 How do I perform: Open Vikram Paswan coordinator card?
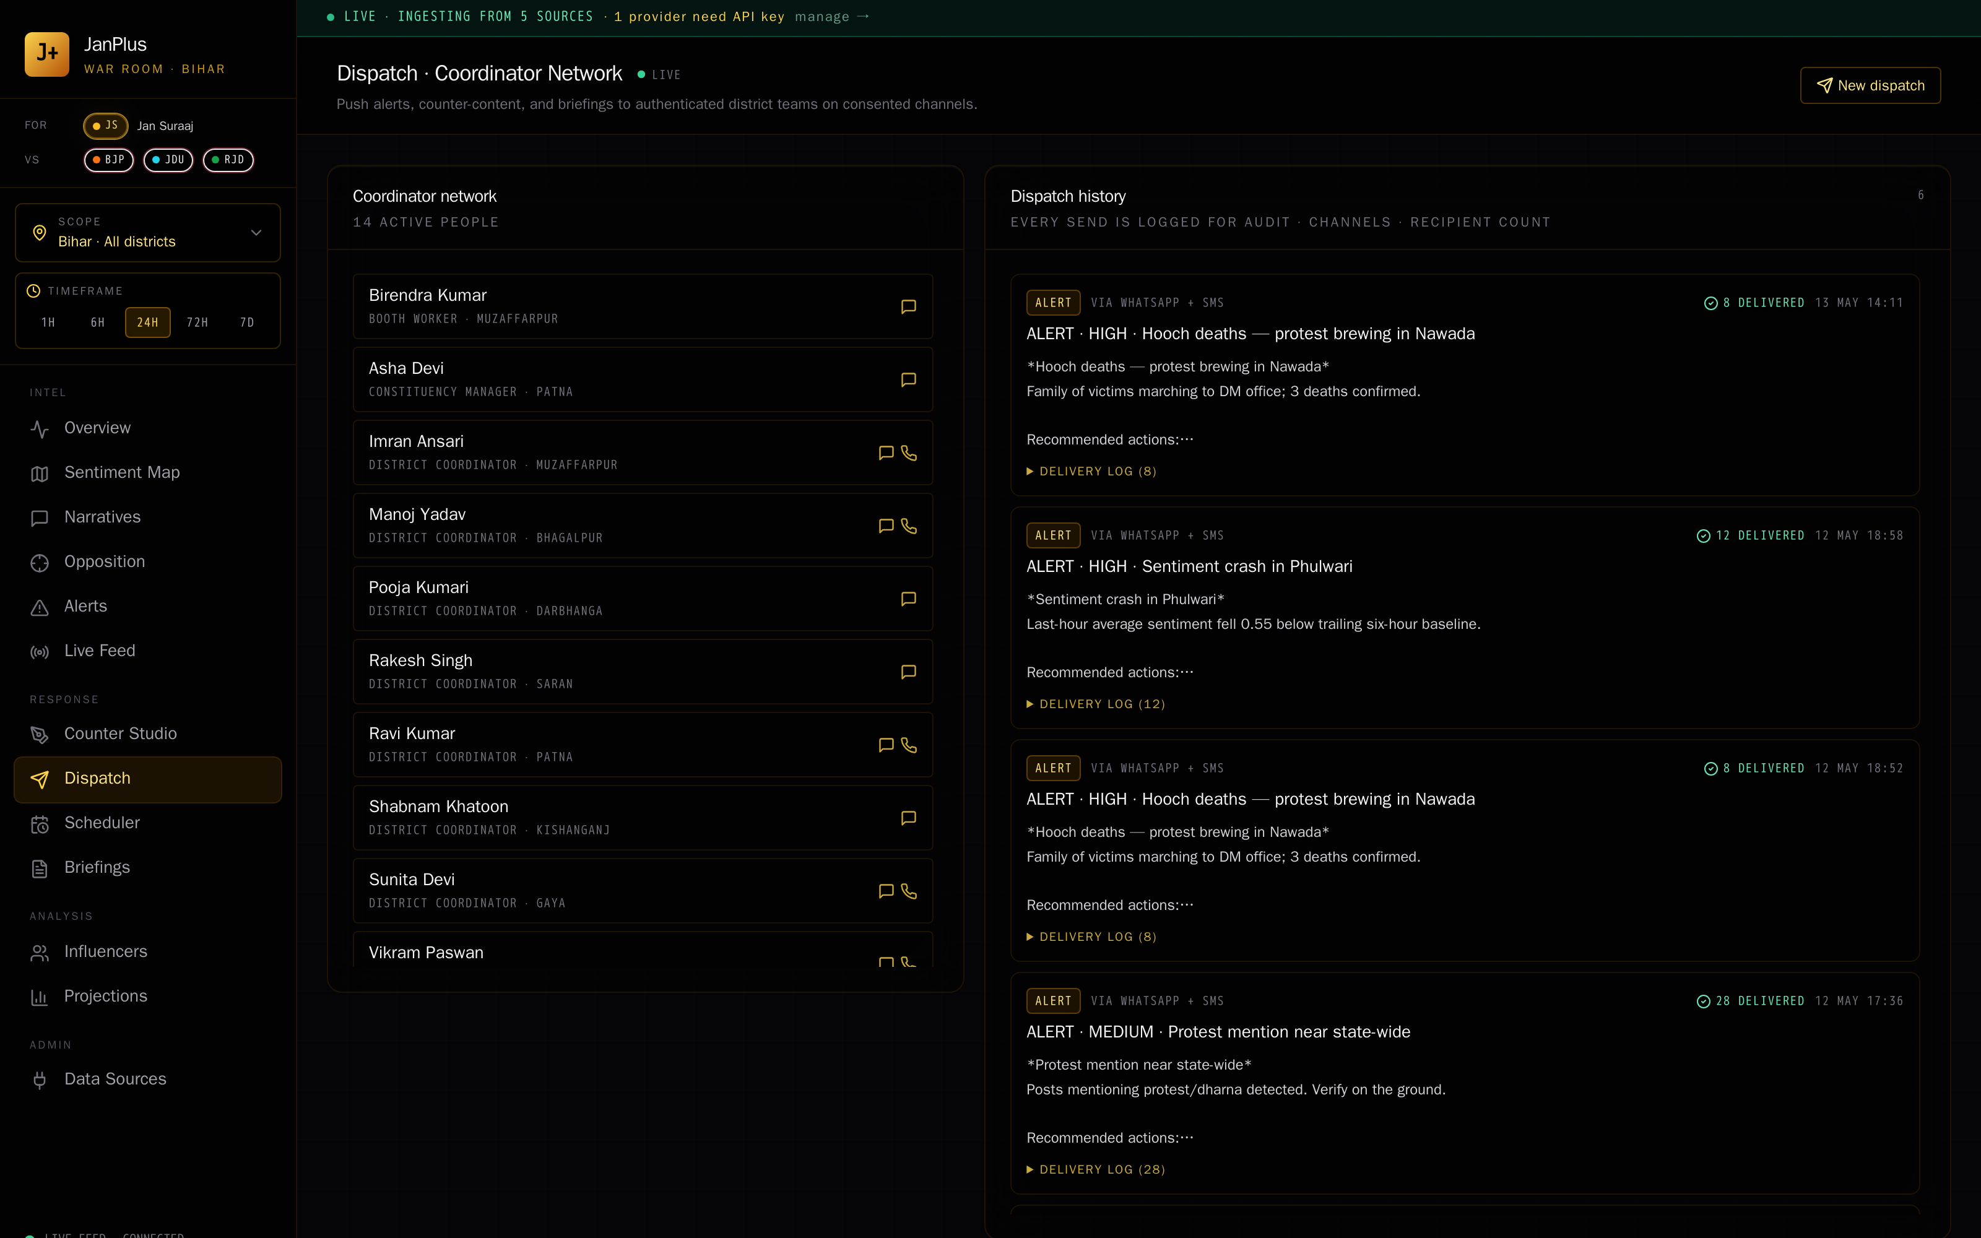(x=643, y=950)
